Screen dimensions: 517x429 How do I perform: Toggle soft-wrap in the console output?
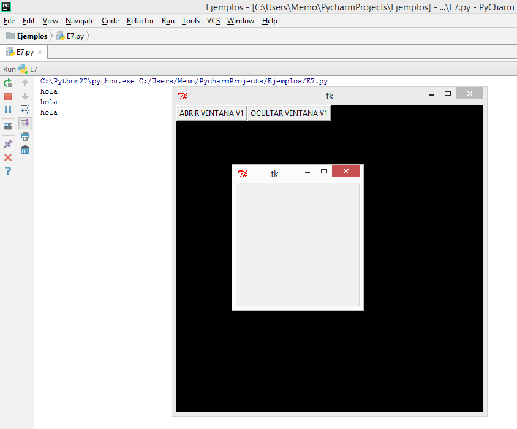(x=25, y=109)
